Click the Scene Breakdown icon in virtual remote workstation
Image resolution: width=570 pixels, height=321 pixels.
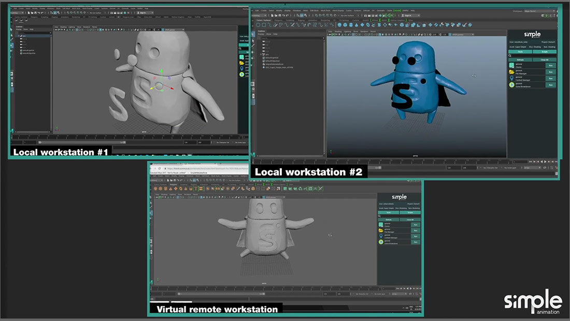(x=381, y=242)
